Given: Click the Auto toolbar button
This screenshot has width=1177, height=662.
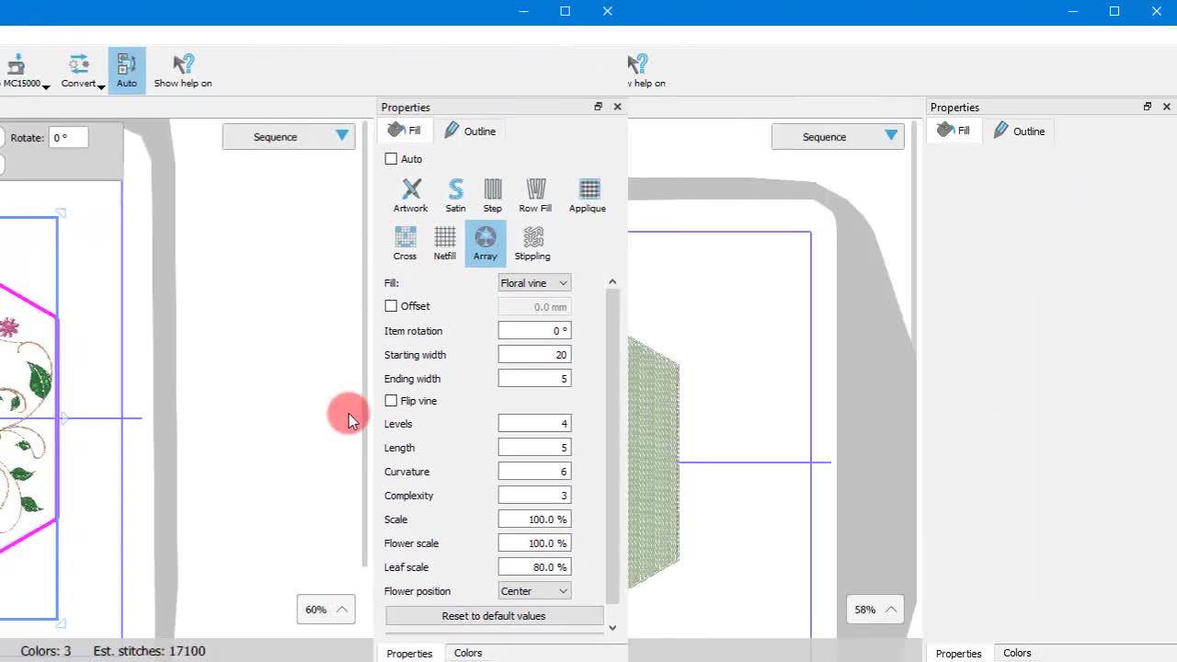Looking at the screenshot, I should point(127,71).
